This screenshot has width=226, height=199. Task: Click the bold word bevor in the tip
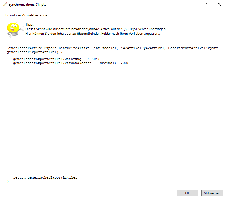coord(76,29)
